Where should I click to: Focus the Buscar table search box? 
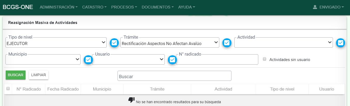(174, 76)
